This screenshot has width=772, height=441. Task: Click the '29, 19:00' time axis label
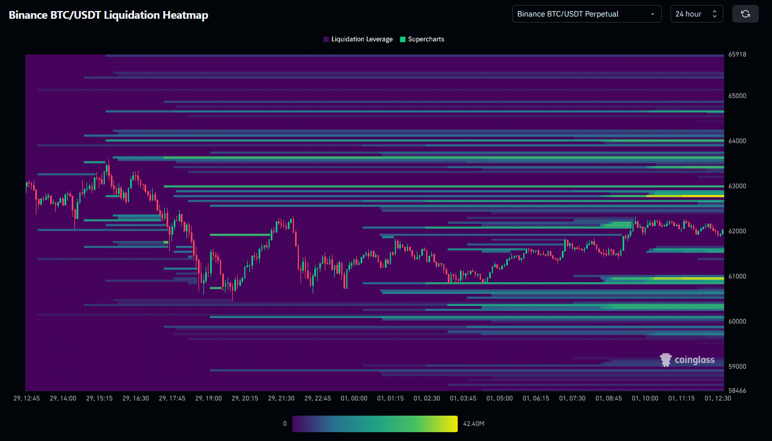coord(208,398)
